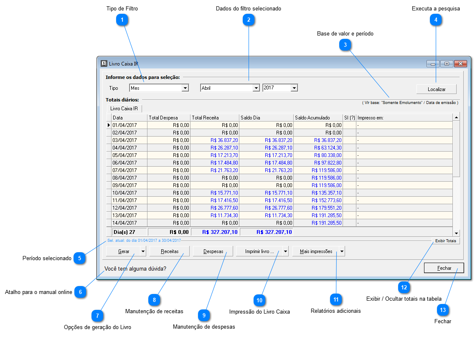The height and width of the screenshot is (337, 475).
Task: Click the Impresso em: column header
Action: [404, 117]
